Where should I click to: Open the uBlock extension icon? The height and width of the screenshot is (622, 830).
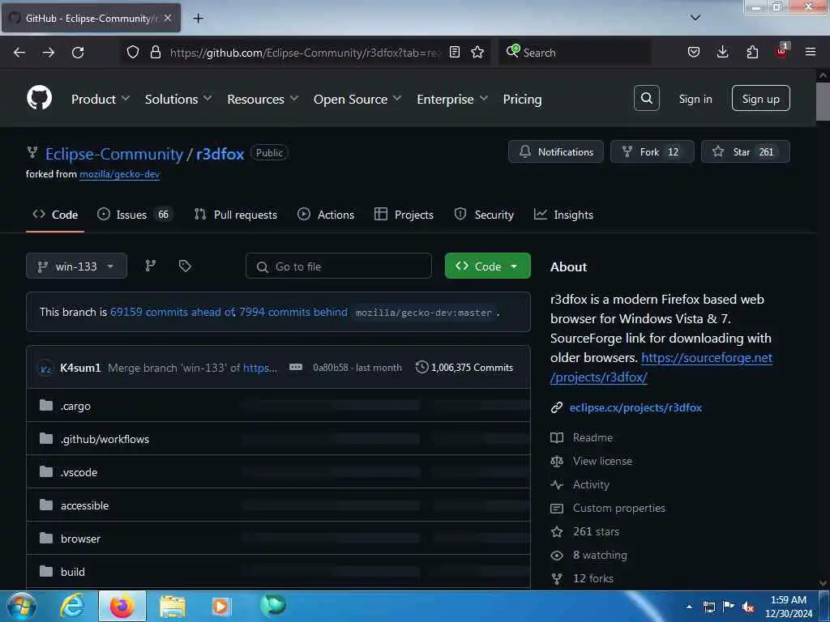pyautogui.click(x=782, y=51)
